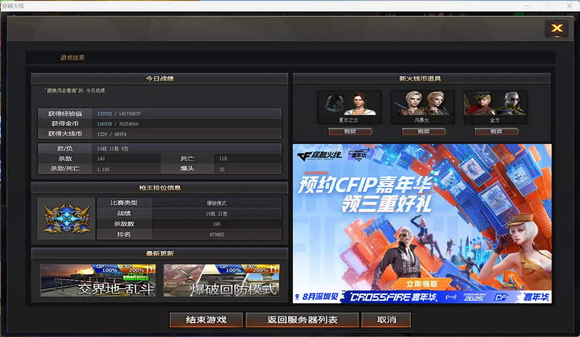Viewport: 580px width, 337px height.
Task: Click 返回服务器列表 button
Action: click(302, 320)
